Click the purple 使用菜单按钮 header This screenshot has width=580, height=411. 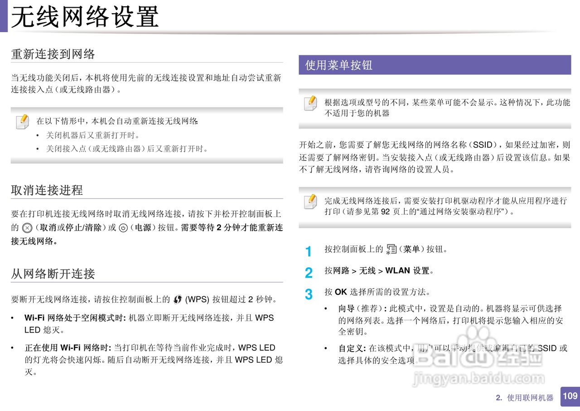435,65
